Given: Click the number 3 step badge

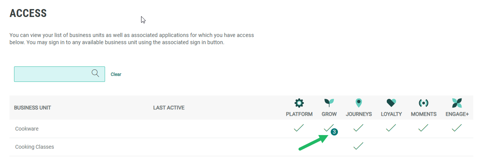Looking at the screenshot, I should (x=334, y=132).
